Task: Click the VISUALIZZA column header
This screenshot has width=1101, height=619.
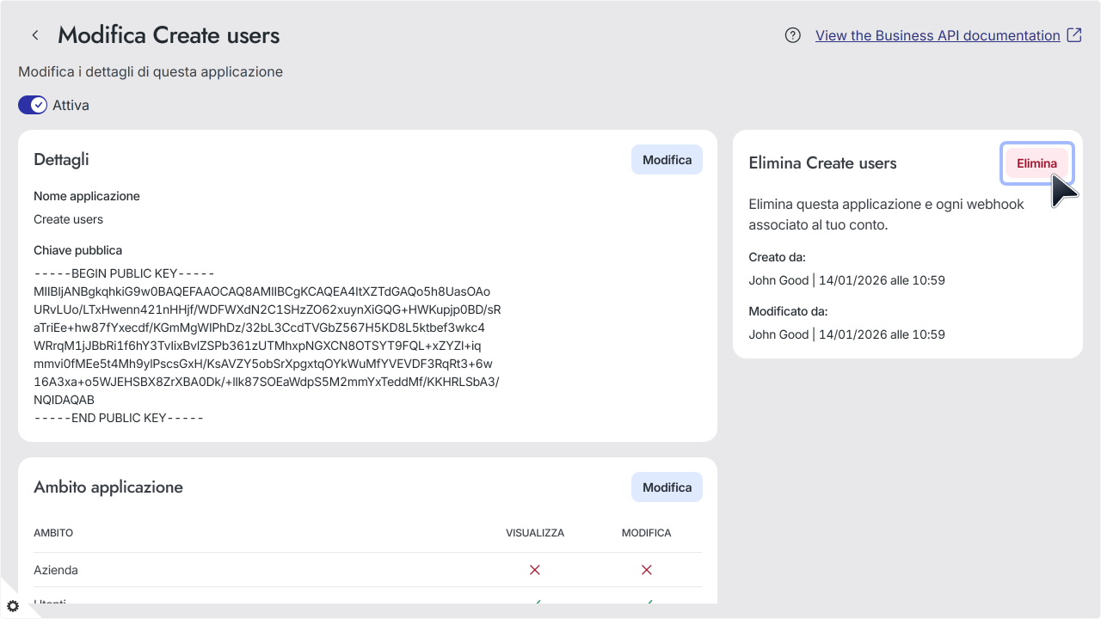Action: (535, 533)
